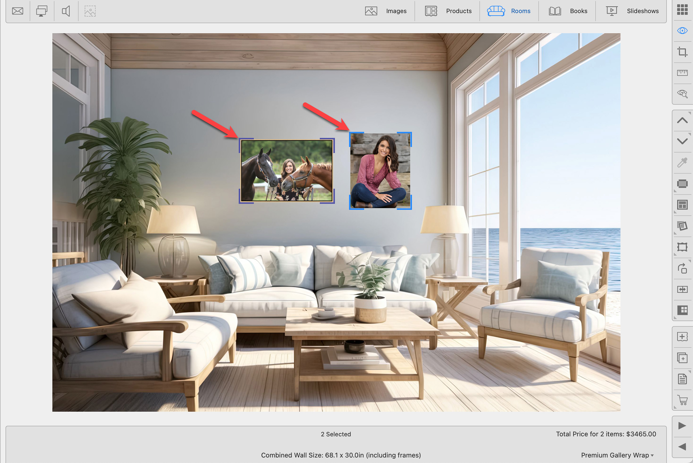Open the shopping cart icon
The image size is (693, 463).
682,400
